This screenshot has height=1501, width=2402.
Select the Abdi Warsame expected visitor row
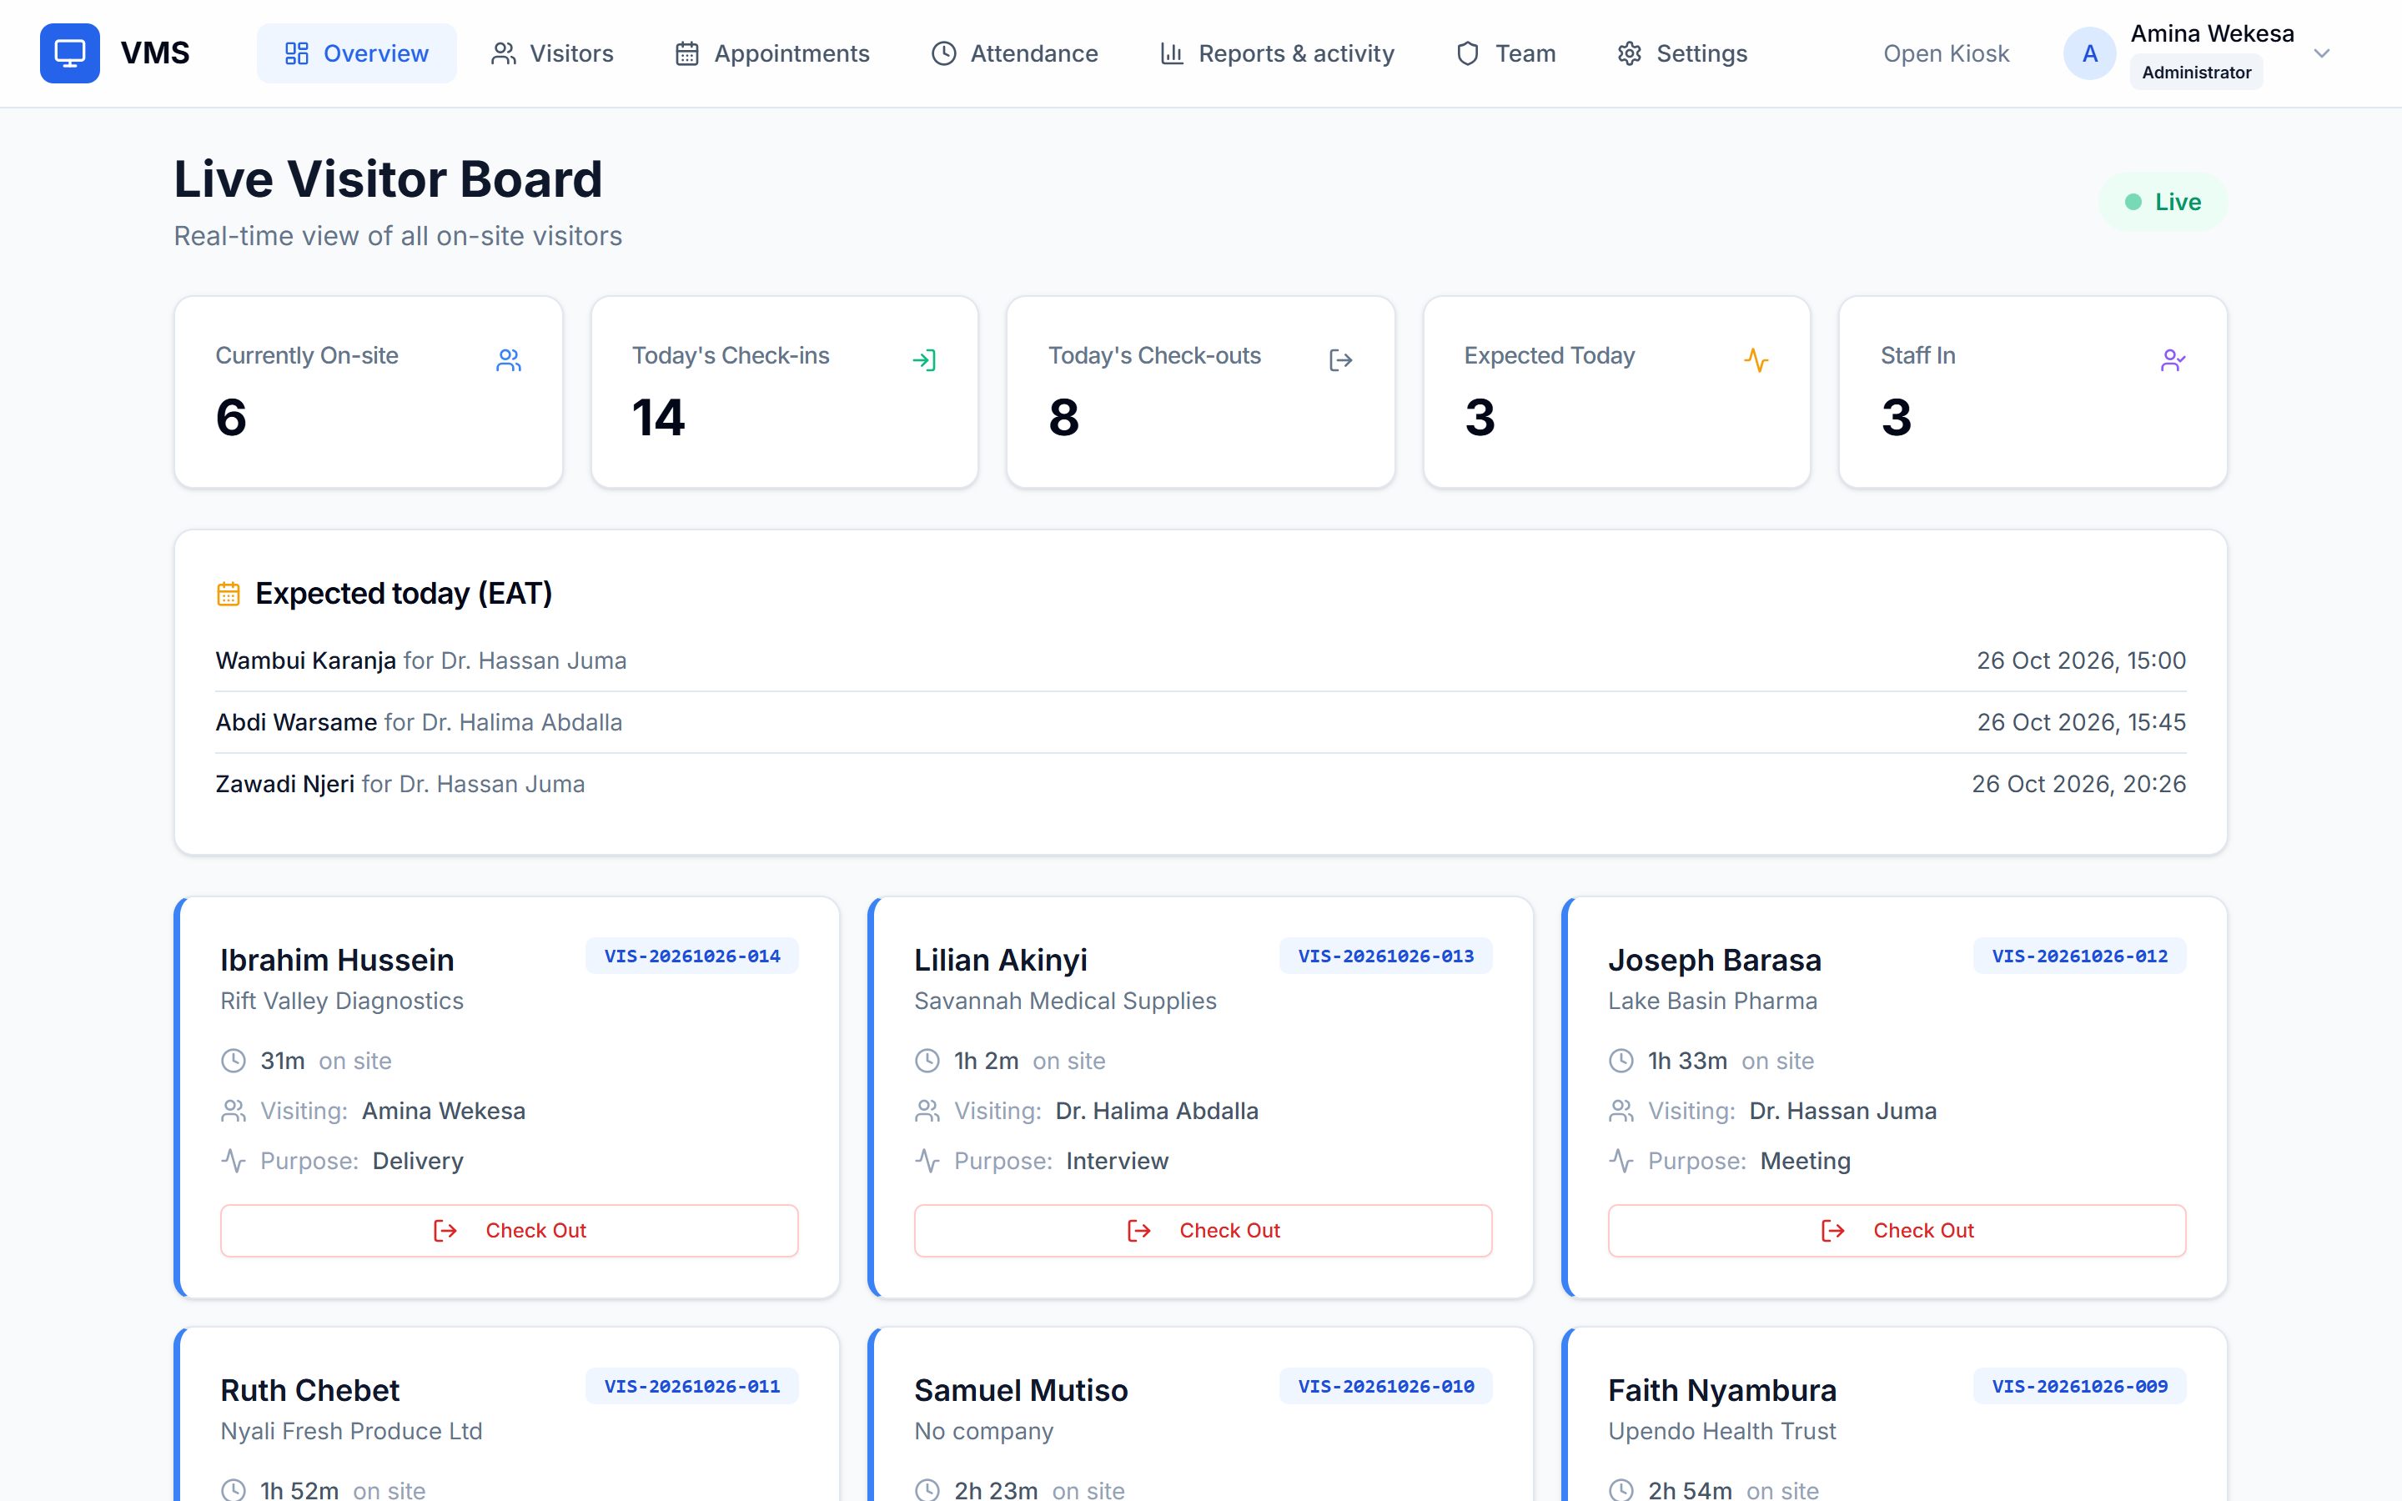coord(1200,723)
